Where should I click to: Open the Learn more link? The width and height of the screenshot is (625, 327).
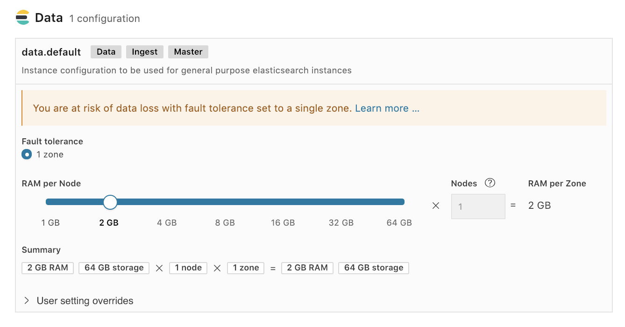(387, 108)
